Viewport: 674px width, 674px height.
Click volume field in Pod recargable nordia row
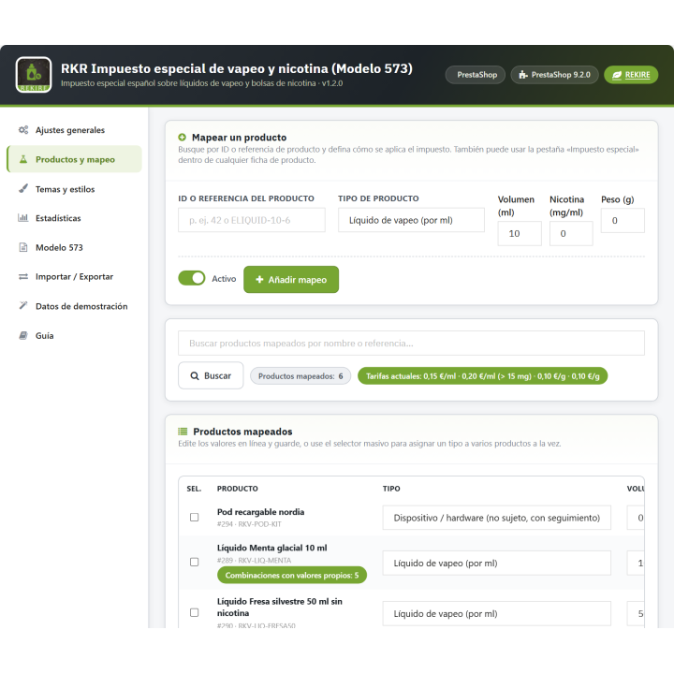[x=636, y=518]
